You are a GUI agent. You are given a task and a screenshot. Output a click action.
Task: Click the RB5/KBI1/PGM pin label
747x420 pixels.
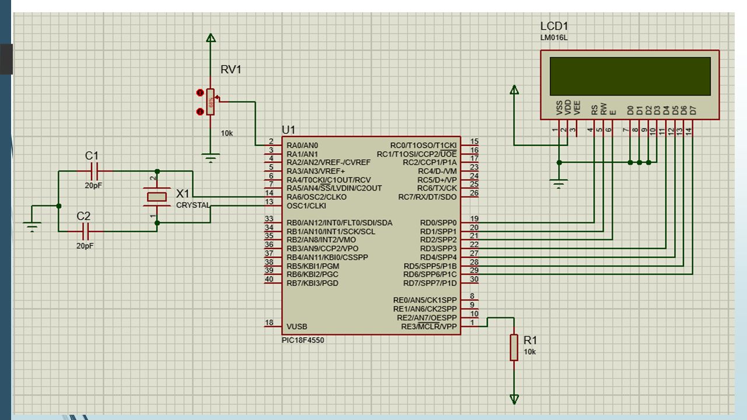point(314,266)
